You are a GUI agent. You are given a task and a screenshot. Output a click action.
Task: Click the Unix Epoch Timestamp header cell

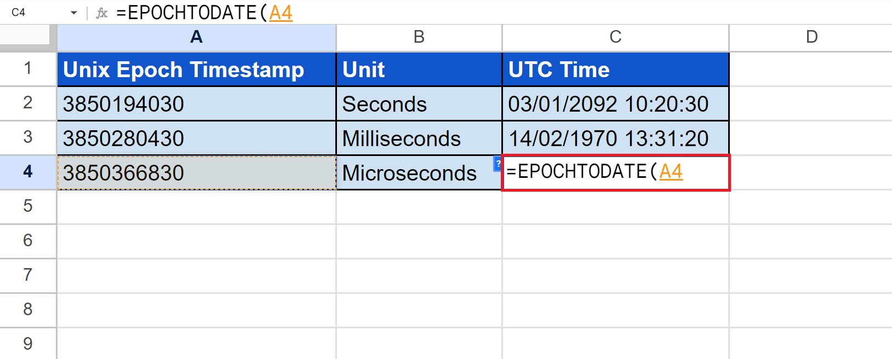pos(196,70)
